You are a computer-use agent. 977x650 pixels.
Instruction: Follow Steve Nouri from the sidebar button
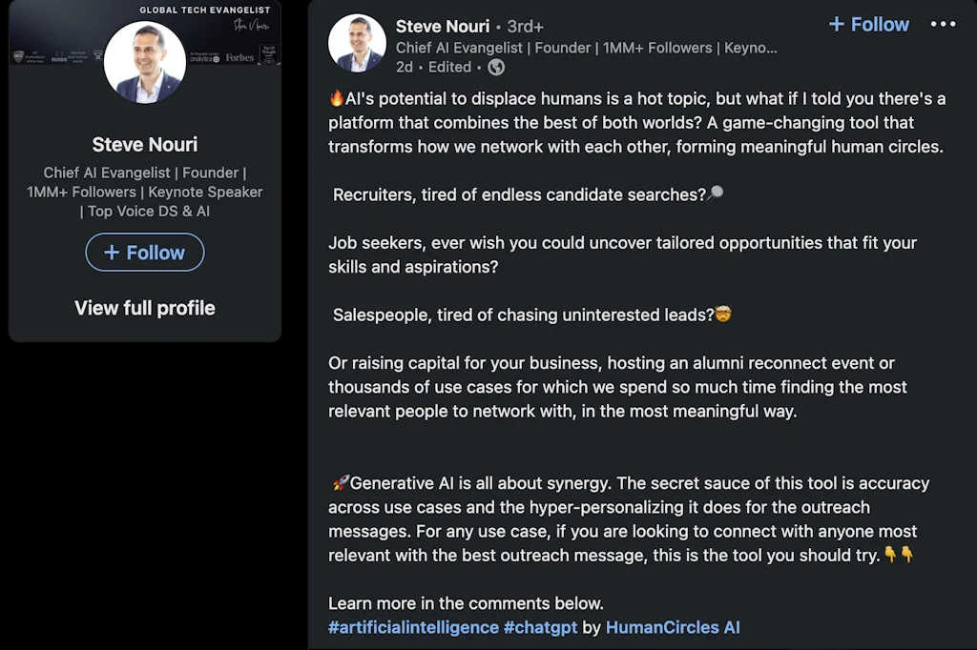[x=144, y=253]
